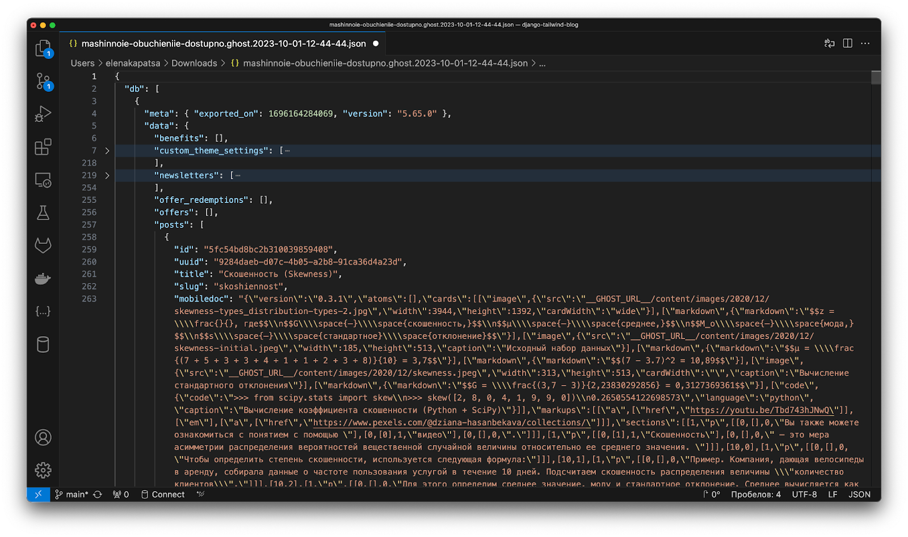The width and height of the screenshot is (908, 537).
Task: Open the Docker whale view
Action: coord(43,278)
